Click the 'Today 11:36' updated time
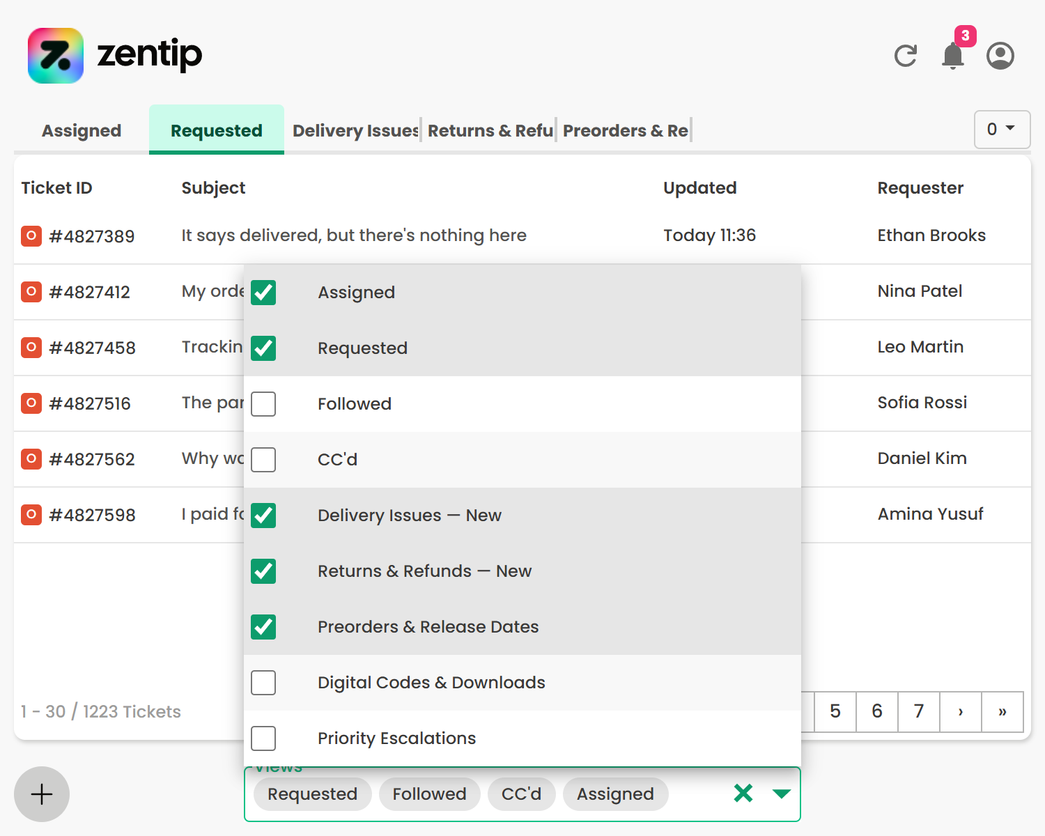The height and width of the screenshot is (836, 1045). 709,235
